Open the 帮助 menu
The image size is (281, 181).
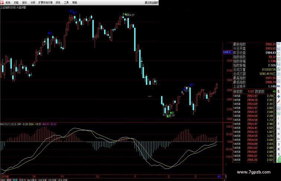[x=75, y=3]
